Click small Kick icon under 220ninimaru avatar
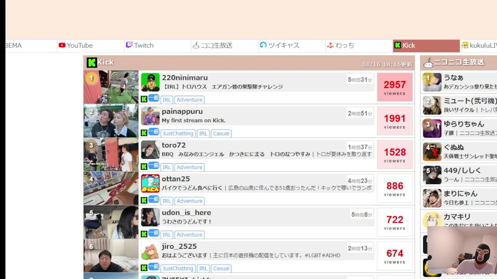The image size is (497, 279). pos(144,99)
